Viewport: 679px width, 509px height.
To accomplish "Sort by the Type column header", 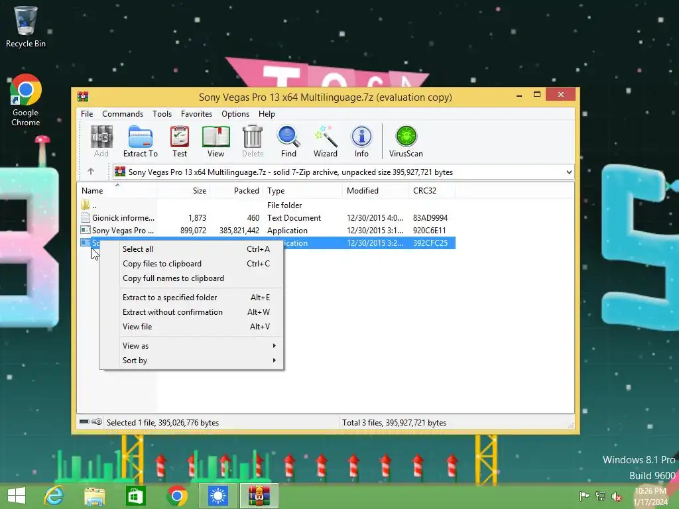I will click(x=302, y=190).
